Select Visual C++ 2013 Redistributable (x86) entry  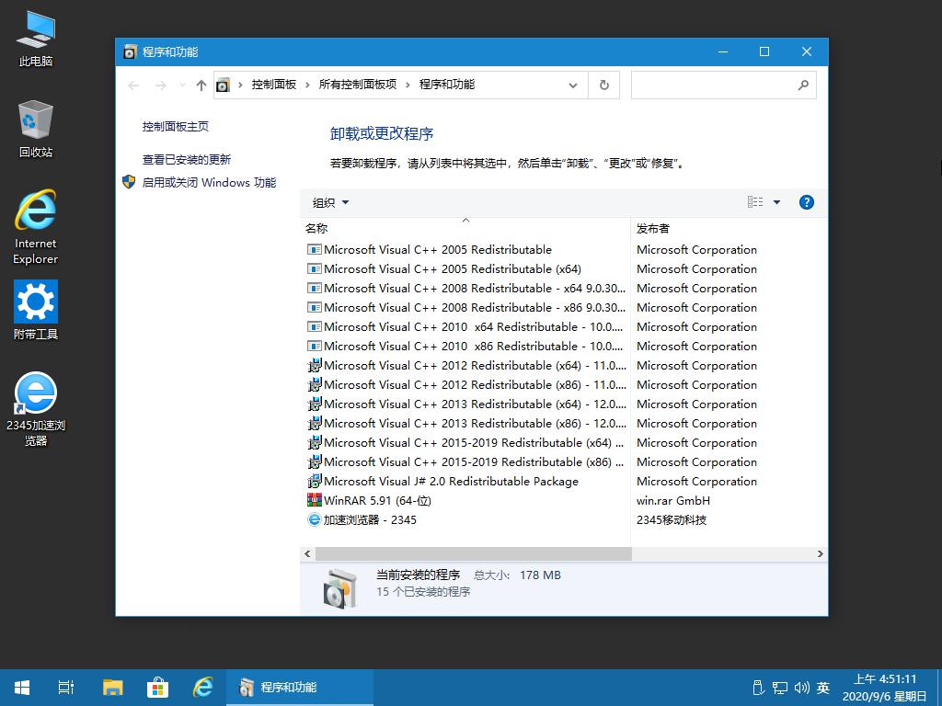[465, 423]
